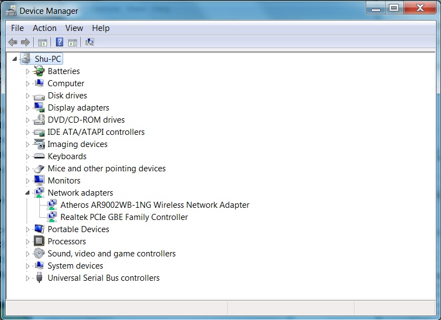441x320 pixels.
Task: Select the Imaging devices label
Action: [x=78, y=144]
